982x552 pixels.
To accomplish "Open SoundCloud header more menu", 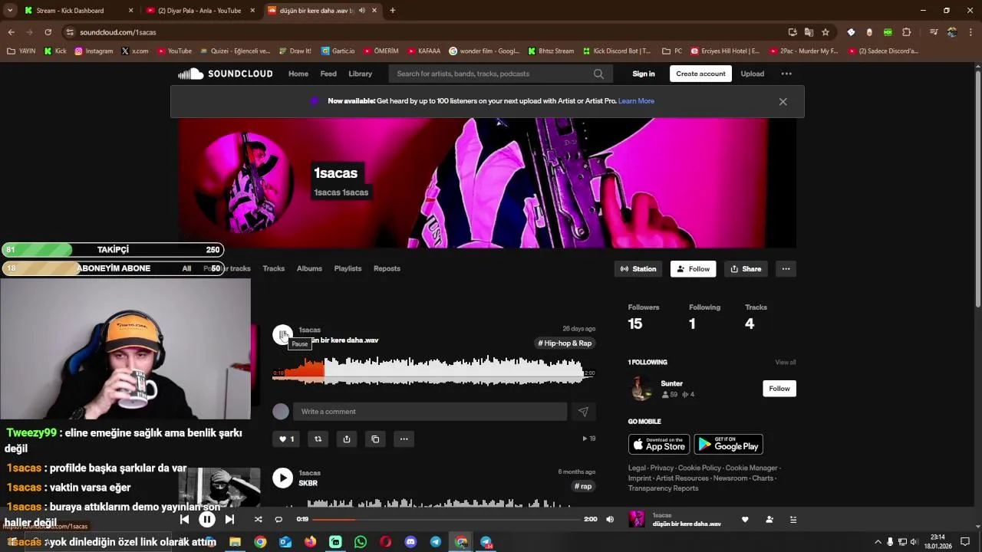I will tap(786, 74).
